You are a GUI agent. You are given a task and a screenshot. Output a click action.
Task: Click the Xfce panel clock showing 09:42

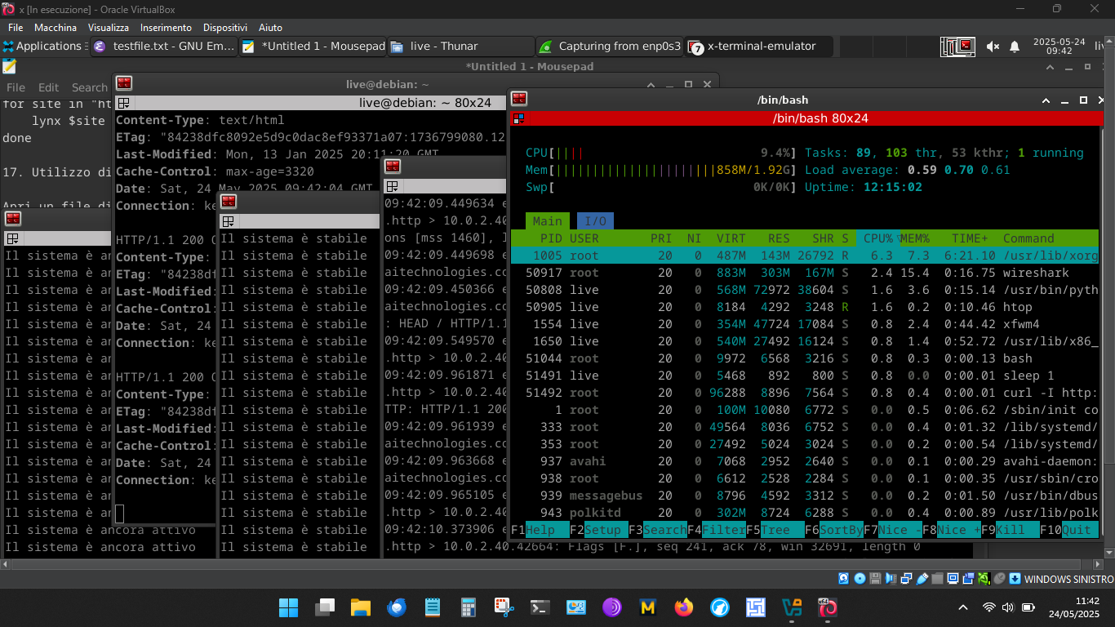1059,47
